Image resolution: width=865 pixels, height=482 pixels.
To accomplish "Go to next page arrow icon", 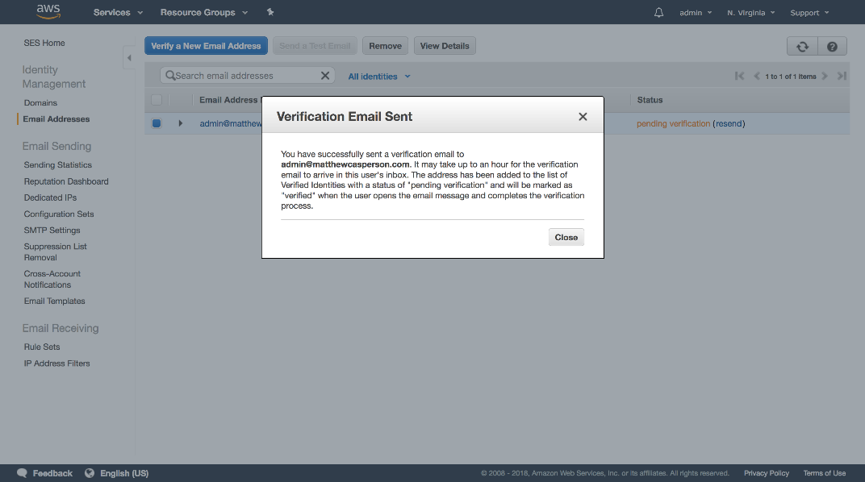I will (x=825, y=76).
